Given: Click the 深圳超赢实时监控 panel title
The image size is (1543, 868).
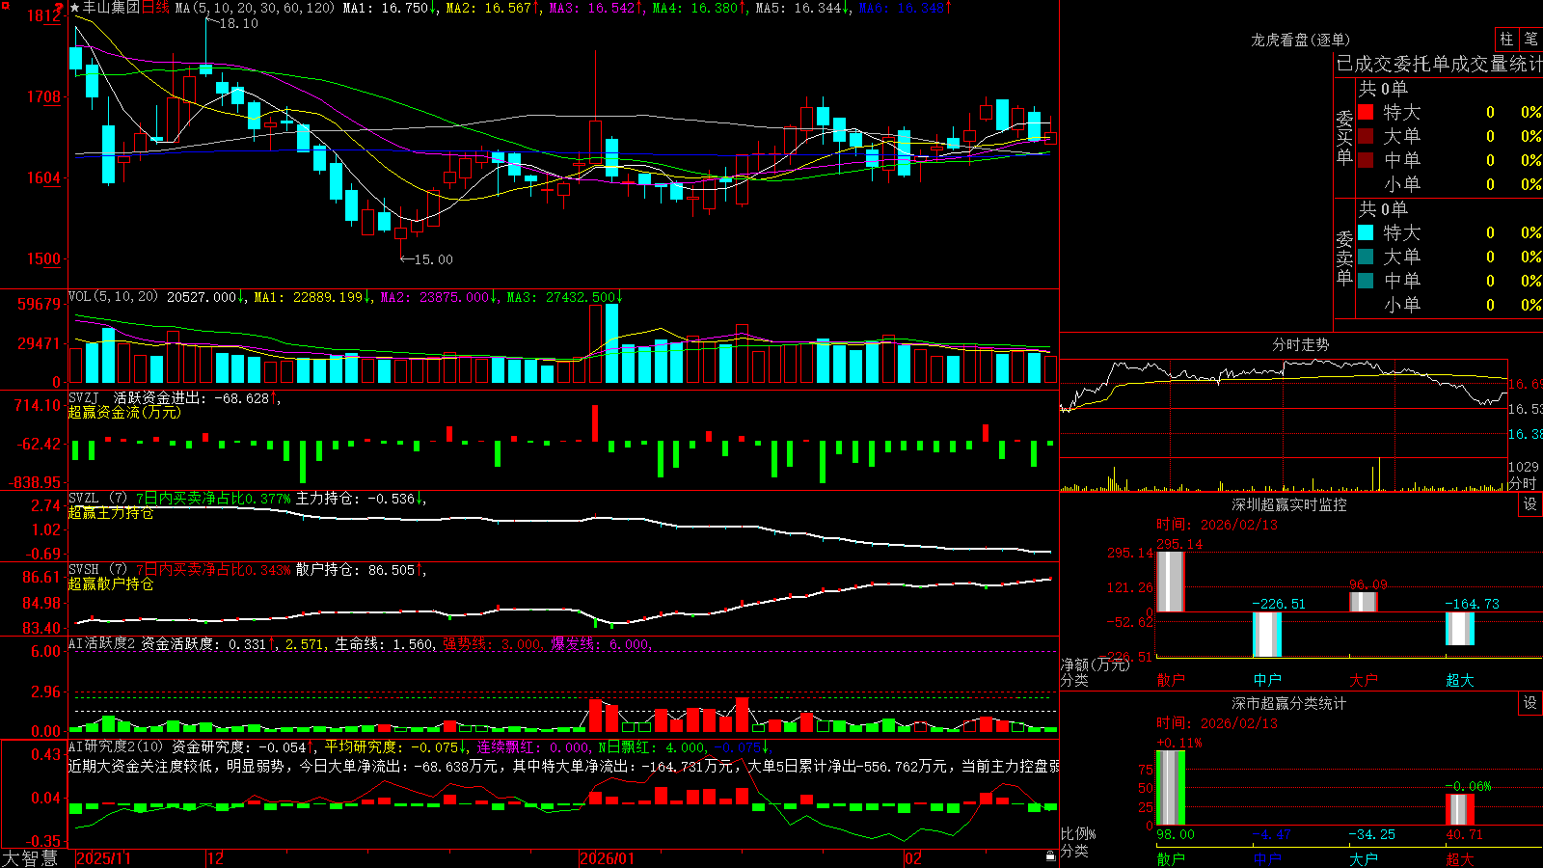Looking at the screenshot, I should point(1289,504).
